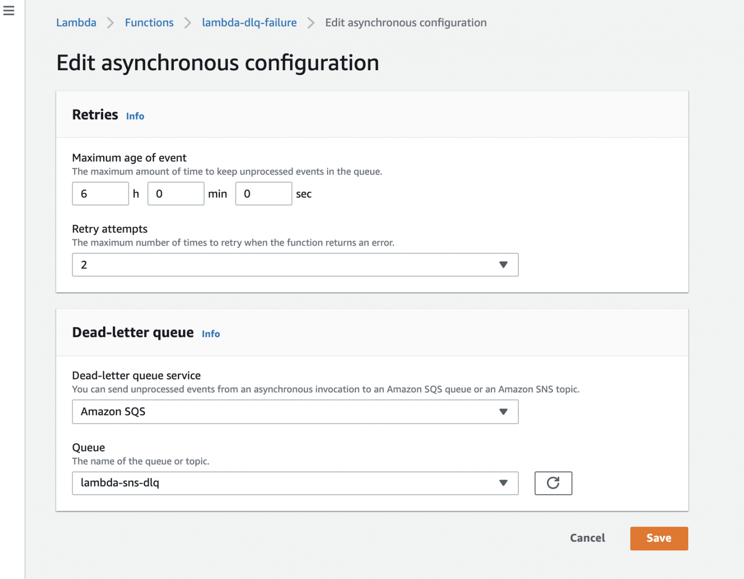Click the caret icon beside lambda-sns-dlq
Screen dimensions: 744x579
click(503, 483)
